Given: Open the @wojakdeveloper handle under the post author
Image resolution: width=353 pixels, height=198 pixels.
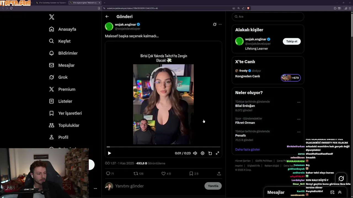Looking at the screenshot, I should point(127,29).
